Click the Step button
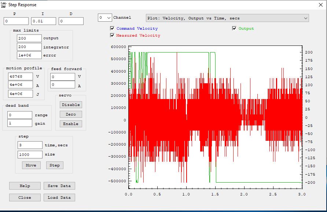Viewport: 327px width, 212px height. click(55, 165)
